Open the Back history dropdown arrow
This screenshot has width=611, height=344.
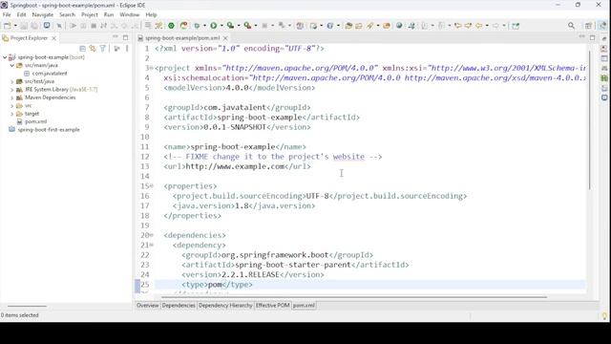click(487, 26)
